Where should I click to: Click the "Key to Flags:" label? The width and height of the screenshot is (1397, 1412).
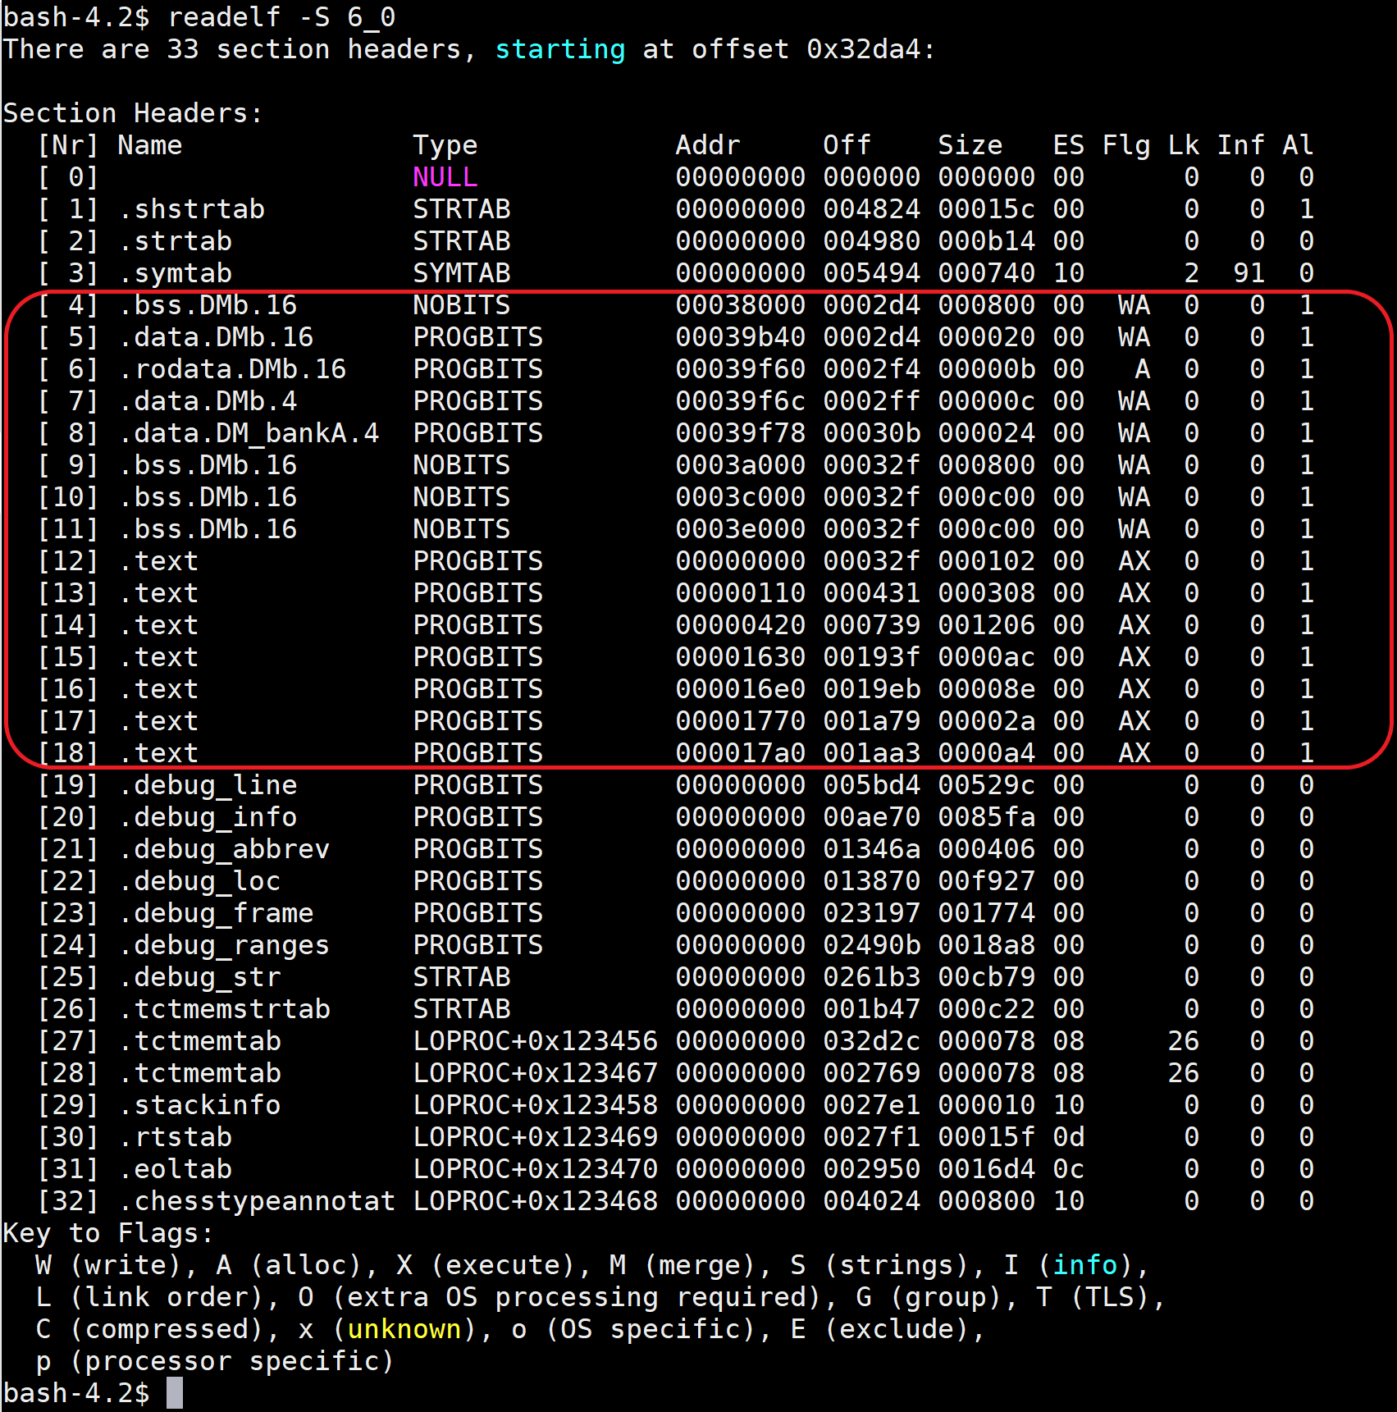tap(108, 1233)
